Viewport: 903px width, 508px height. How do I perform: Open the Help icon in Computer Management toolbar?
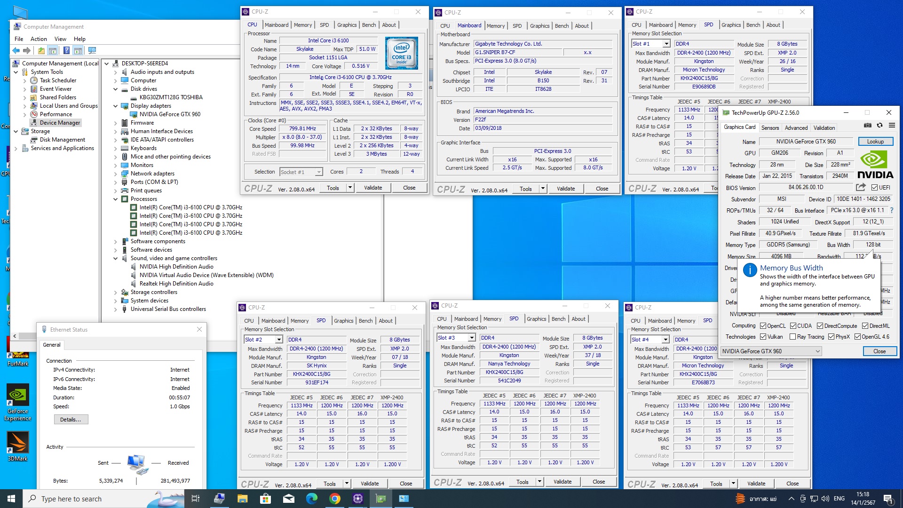[66, 50]
